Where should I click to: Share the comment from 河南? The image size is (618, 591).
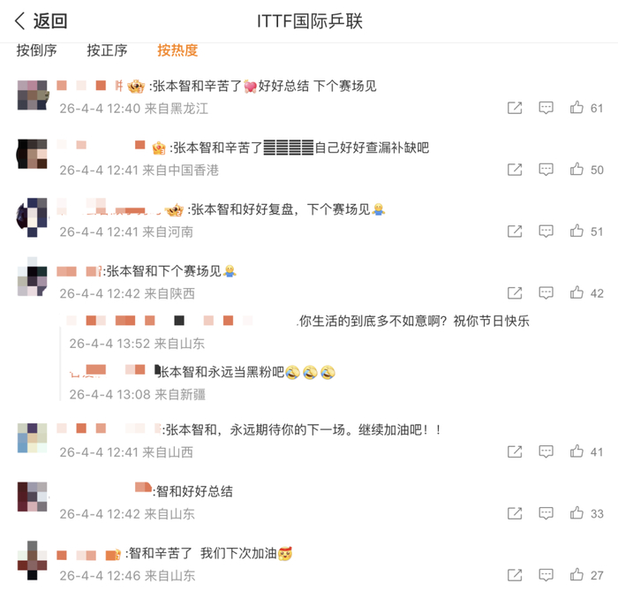tap(515, 231)
